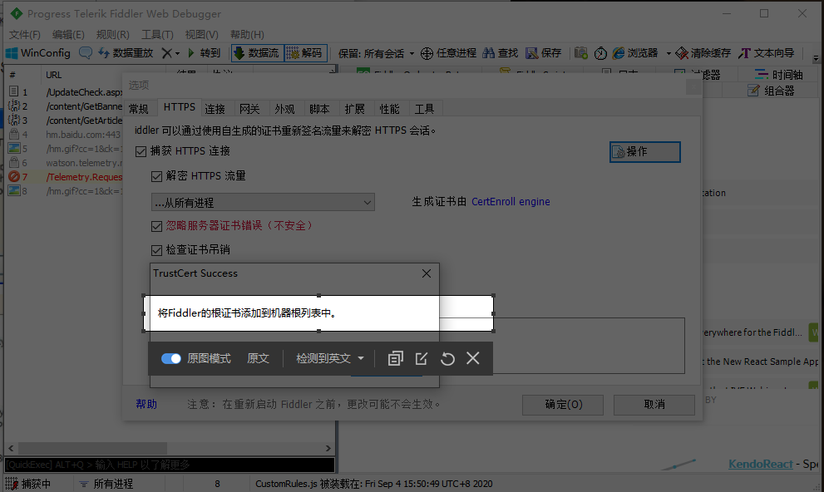Expand the Remove sessions dropdown arrow
824x492 pixels.
point(178,53)
